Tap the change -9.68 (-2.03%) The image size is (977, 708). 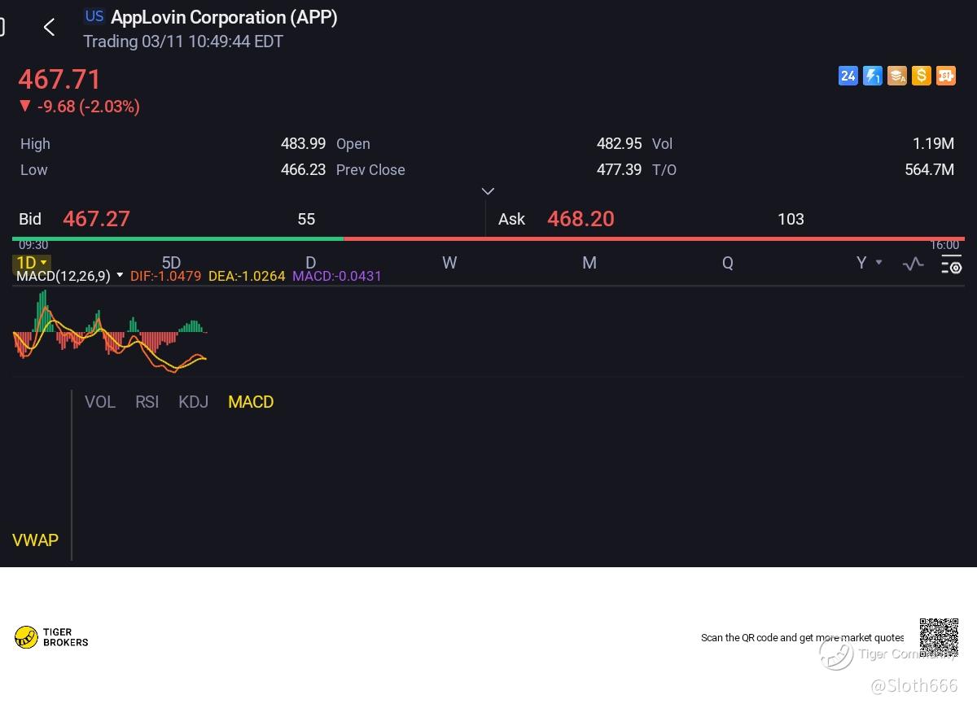tap(88, 106)
